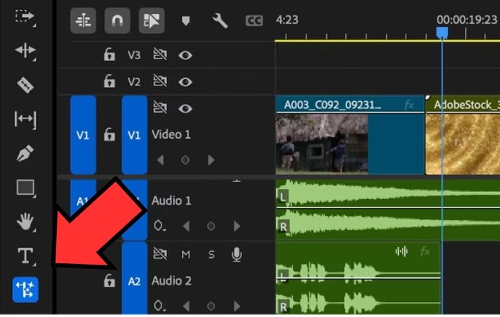The width and height of the screenshot is (500, 317).
Task: Select the Pen tool
Action: [x=25, y=153]
